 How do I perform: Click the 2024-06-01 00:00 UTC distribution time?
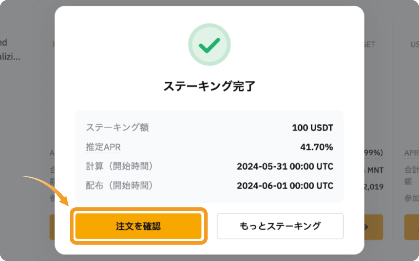point(285,186)
